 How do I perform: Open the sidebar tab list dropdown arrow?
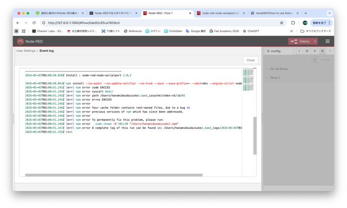coord(330,51)
